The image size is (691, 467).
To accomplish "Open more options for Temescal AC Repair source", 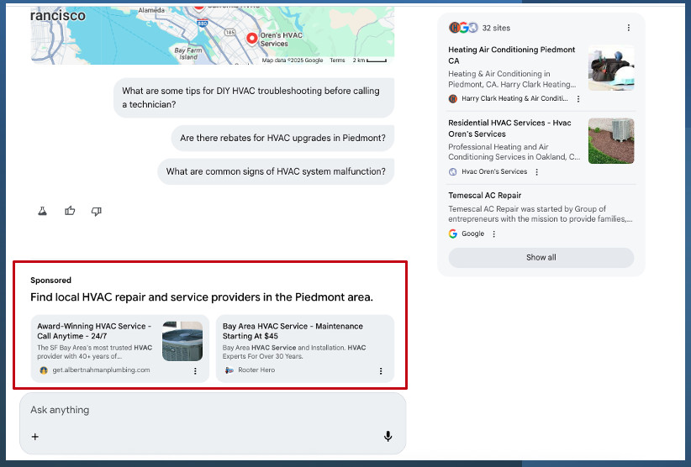I will (494, 233).
